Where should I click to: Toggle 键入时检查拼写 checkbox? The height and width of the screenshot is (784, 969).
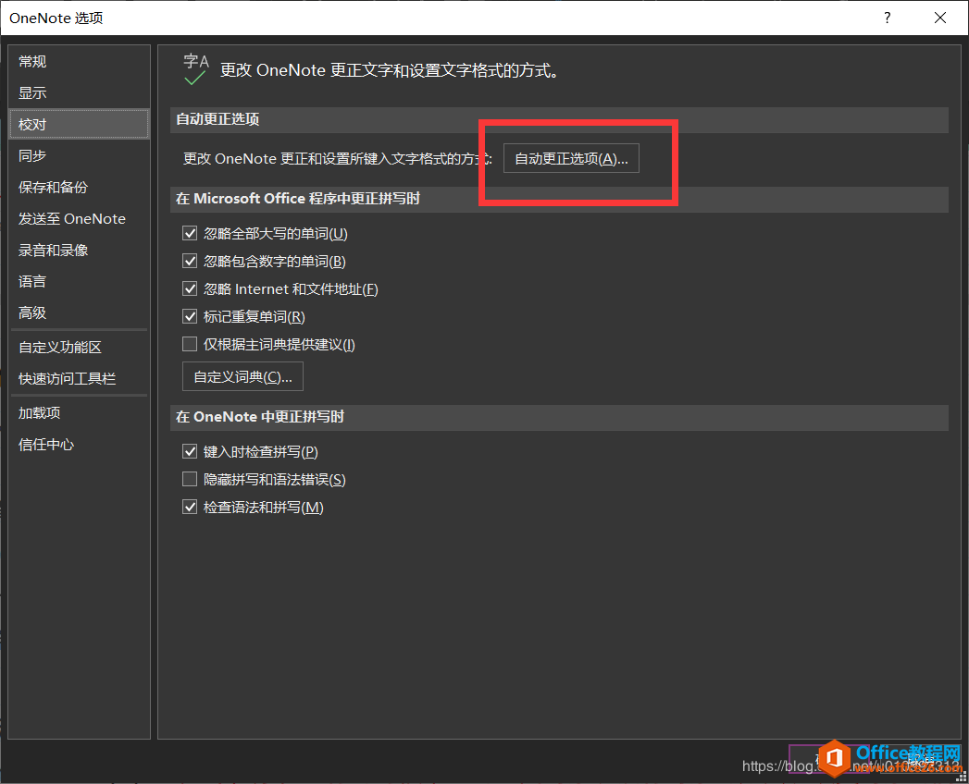190,452
